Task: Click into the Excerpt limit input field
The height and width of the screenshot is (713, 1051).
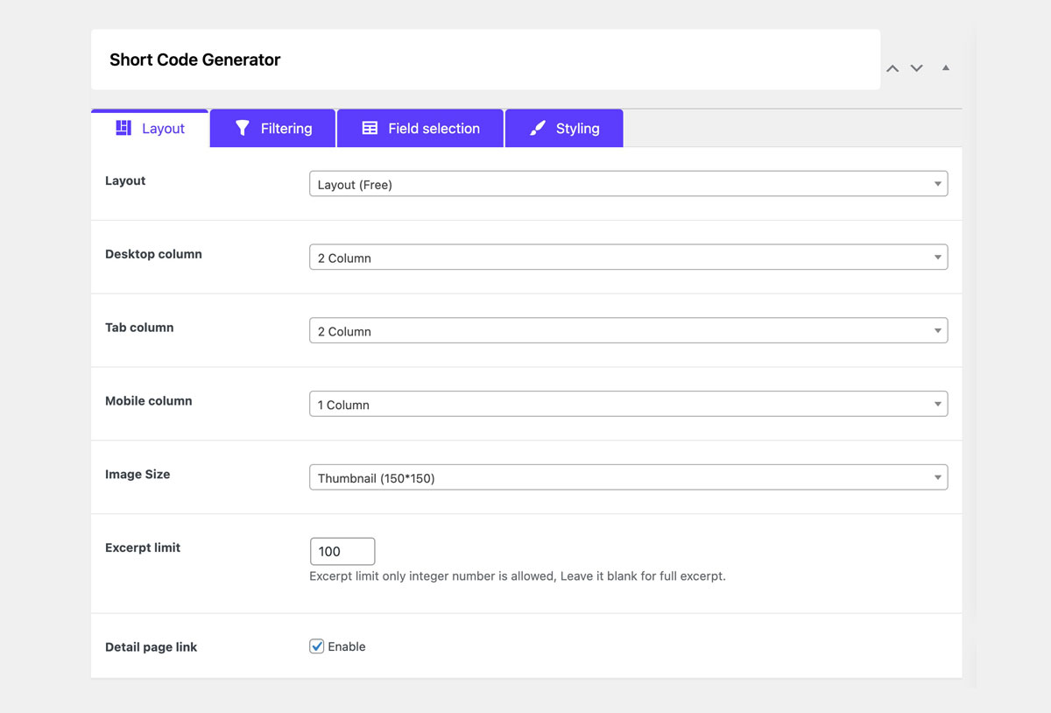Action: [x=342, y=551]
